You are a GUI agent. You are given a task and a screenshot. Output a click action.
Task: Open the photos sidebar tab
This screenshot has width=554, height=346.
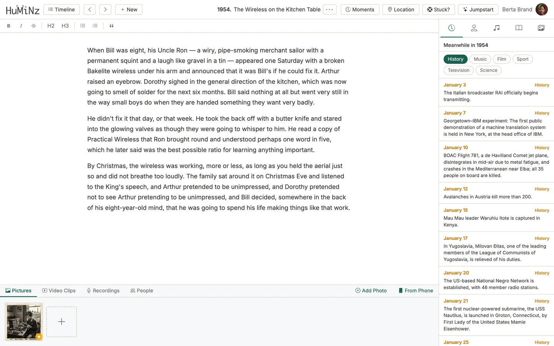pyautogui.click(x=541, y=28)
